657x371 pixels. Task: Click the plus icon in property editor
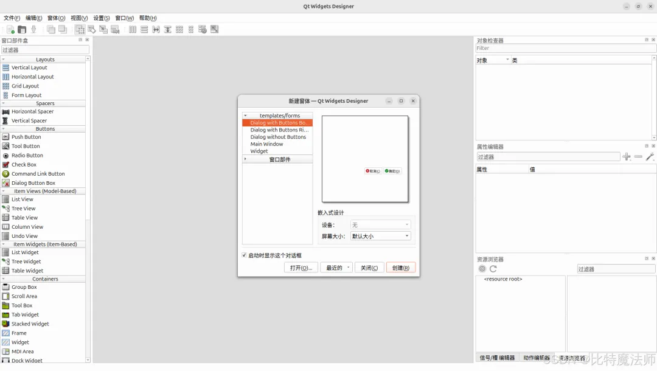627,156
